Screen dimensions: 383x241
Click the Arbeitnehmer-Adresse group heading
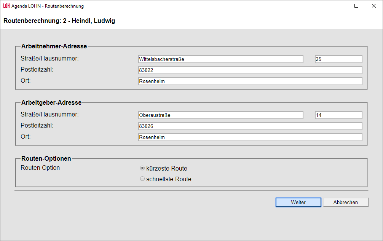click(54, 46)
